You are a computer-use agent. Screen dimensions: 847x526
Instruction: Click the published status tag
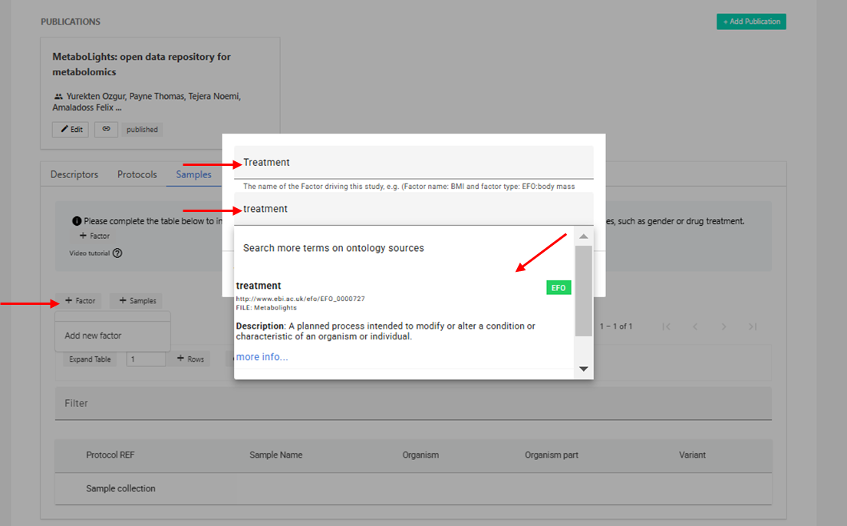pyautogui.click(x=142, y=130)
